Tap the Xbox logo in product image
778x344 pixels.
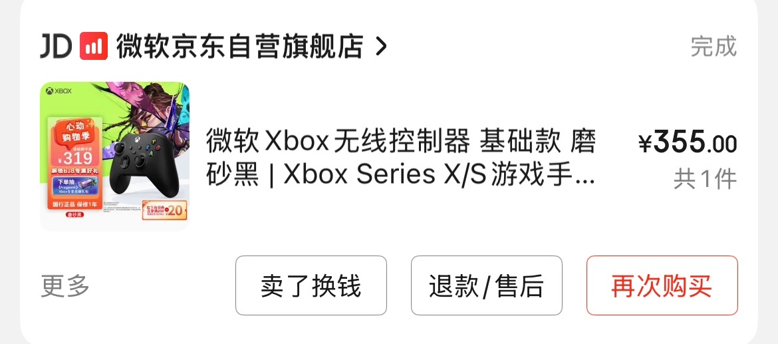59,91
